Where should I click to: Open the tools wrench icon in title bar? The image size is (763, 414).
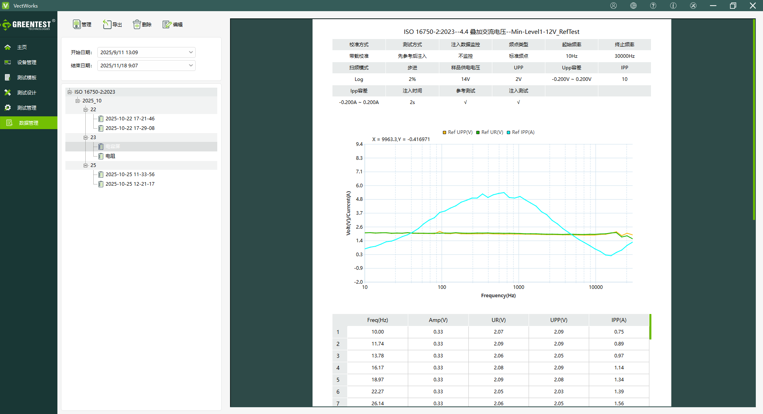pos(693,6)
